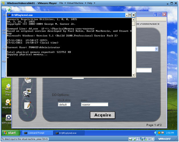Click the 'Copying physical memory...' console line
Image resolution: width=179 pixels, height=142 pixels.
click(27, 54)
